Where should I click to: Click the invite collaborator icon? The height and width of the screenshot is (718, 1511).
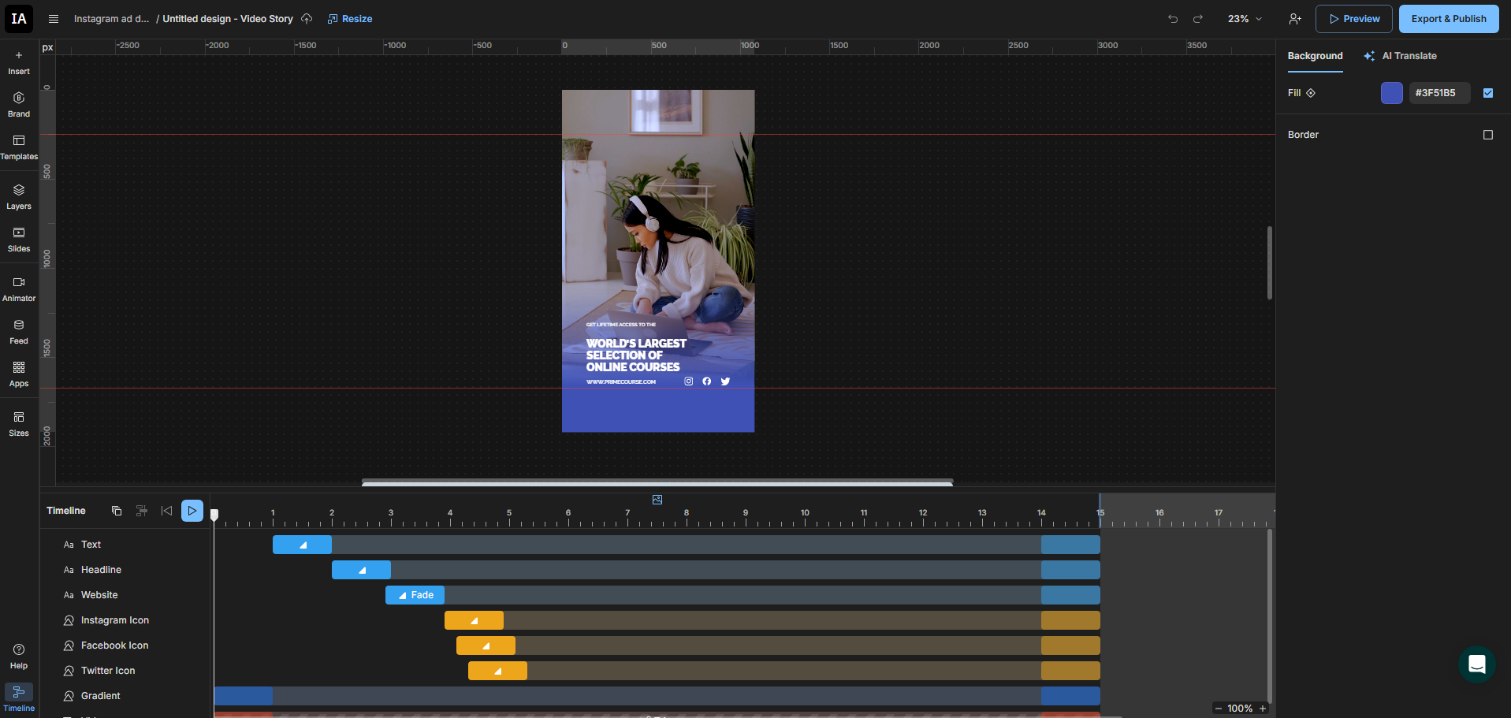point(1295,19)
